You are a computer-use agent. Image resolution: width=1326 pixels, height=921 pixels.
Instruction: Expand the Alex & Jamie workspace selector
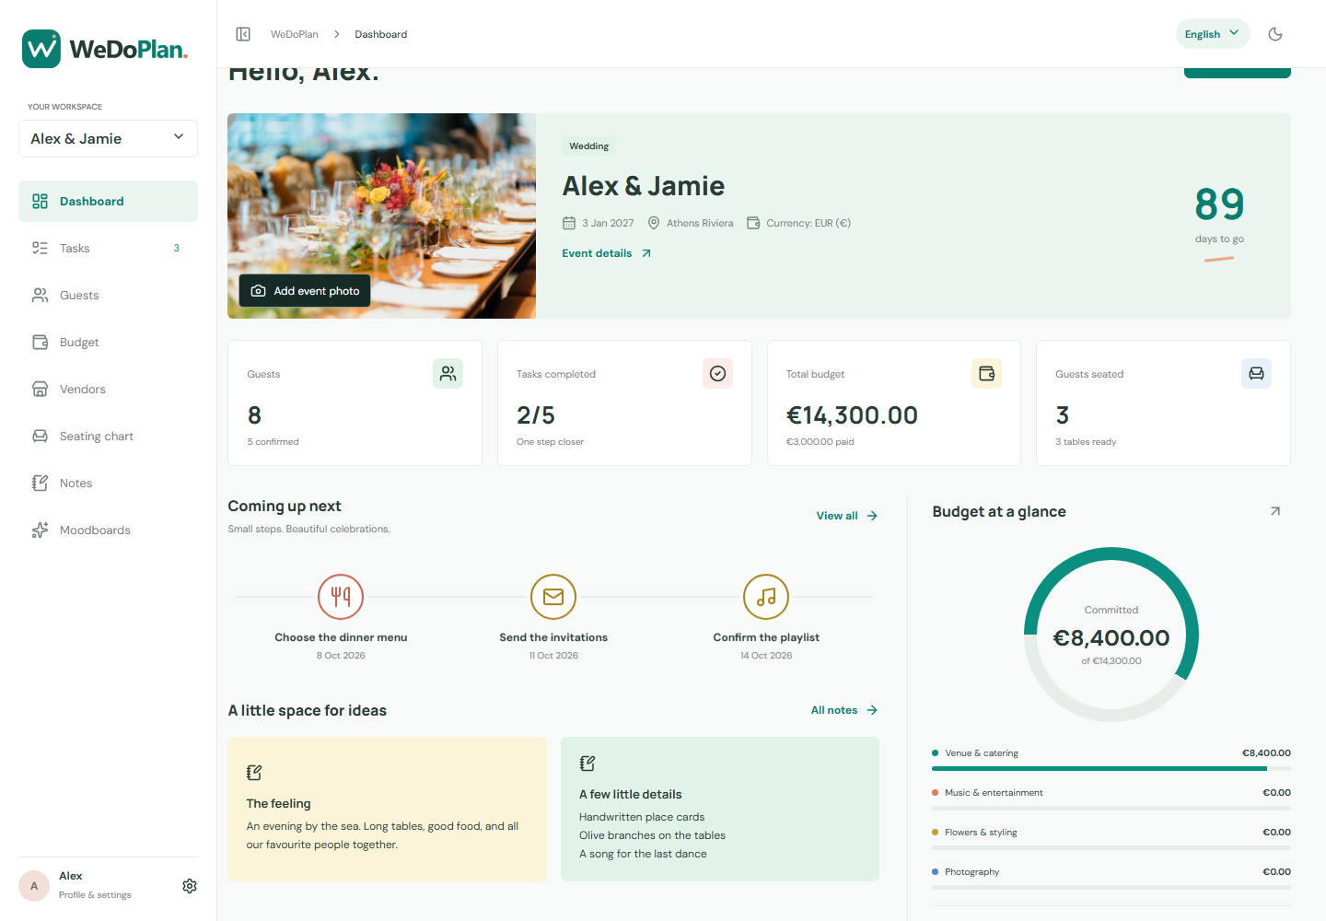pos(108,138)
